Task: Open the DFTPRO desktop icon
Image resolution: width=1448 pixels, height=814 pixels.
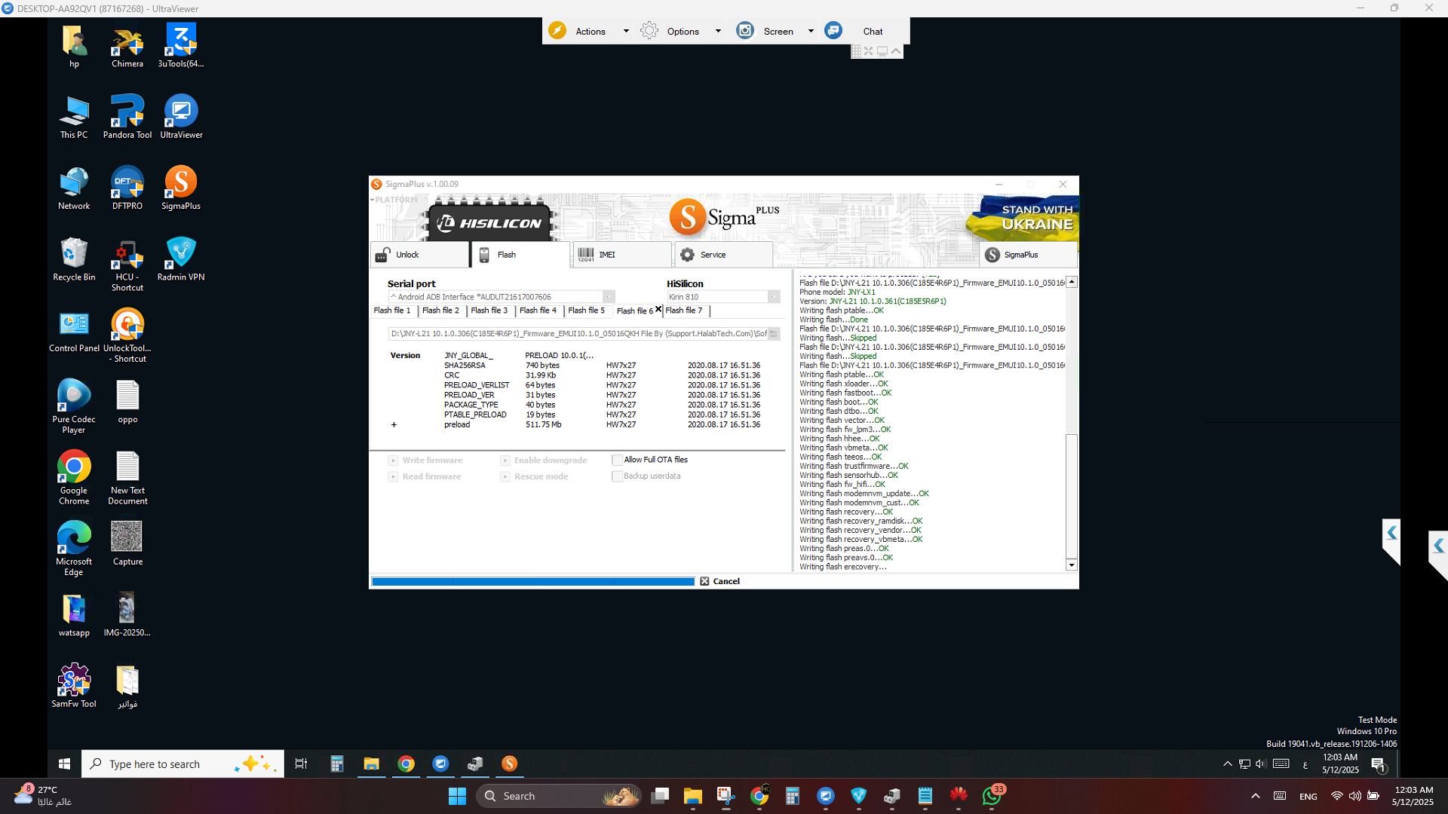Action: click(127, 188)
